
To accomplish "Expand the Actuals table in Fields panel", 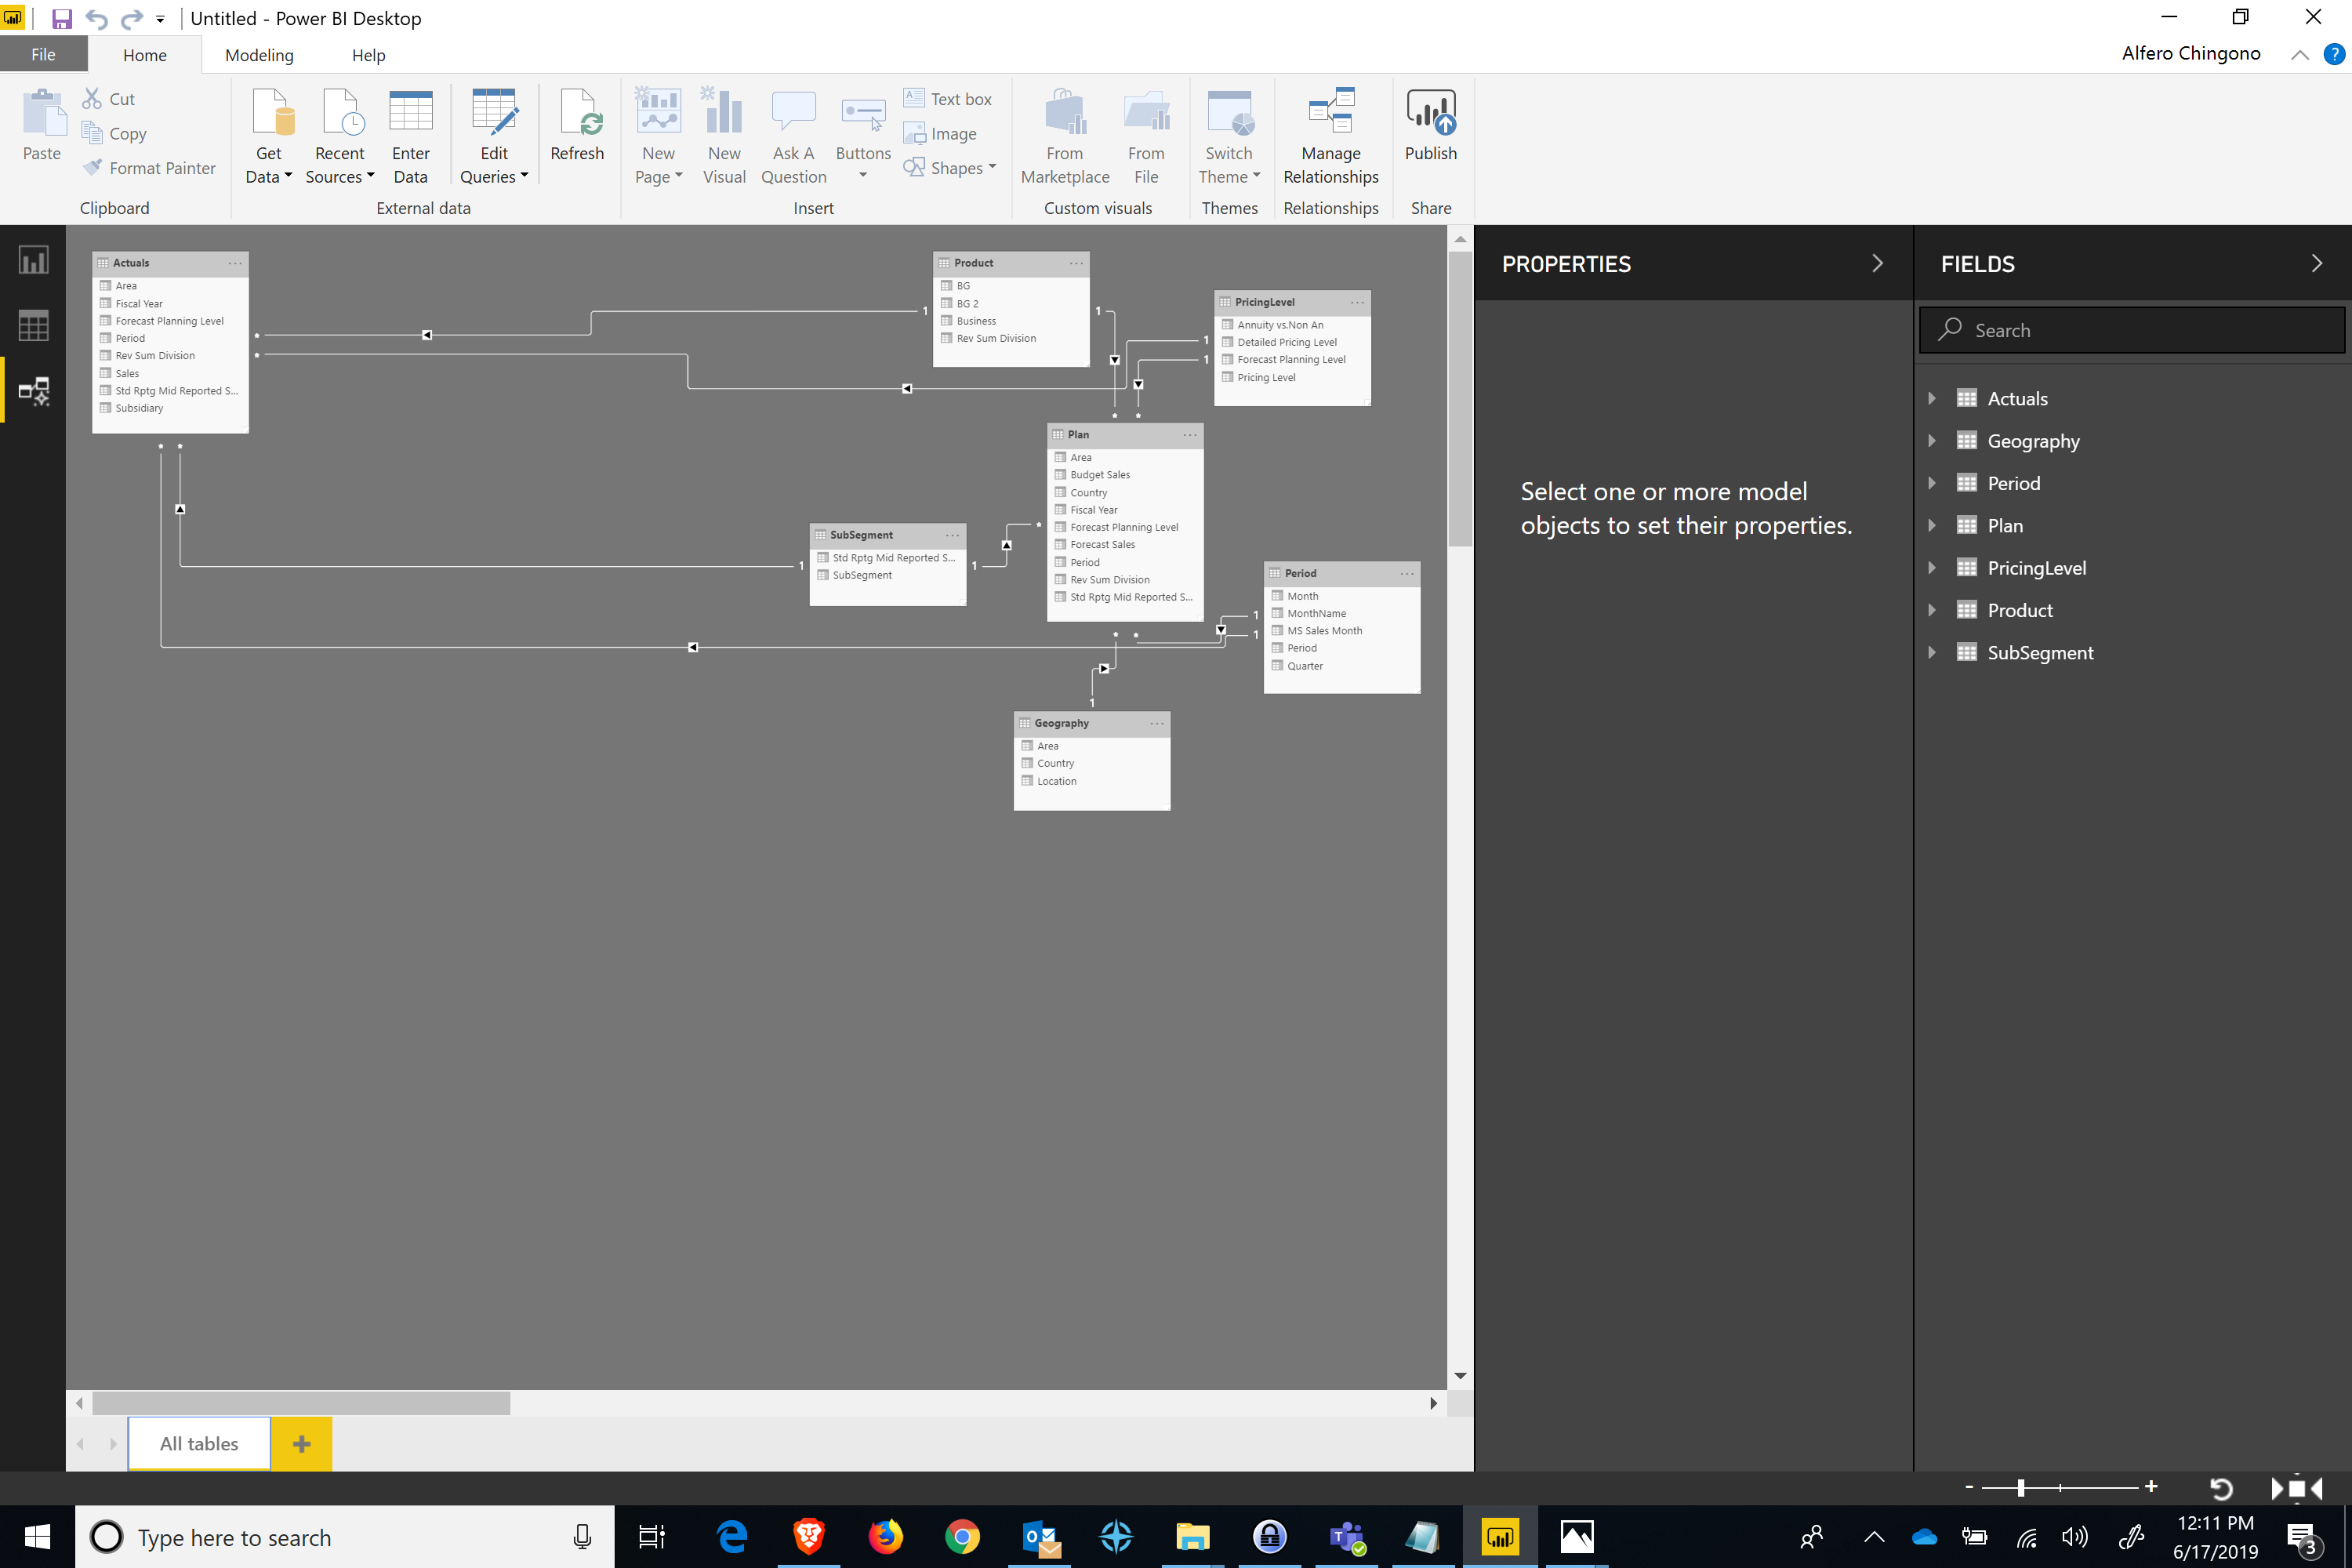I will 1932,399.
